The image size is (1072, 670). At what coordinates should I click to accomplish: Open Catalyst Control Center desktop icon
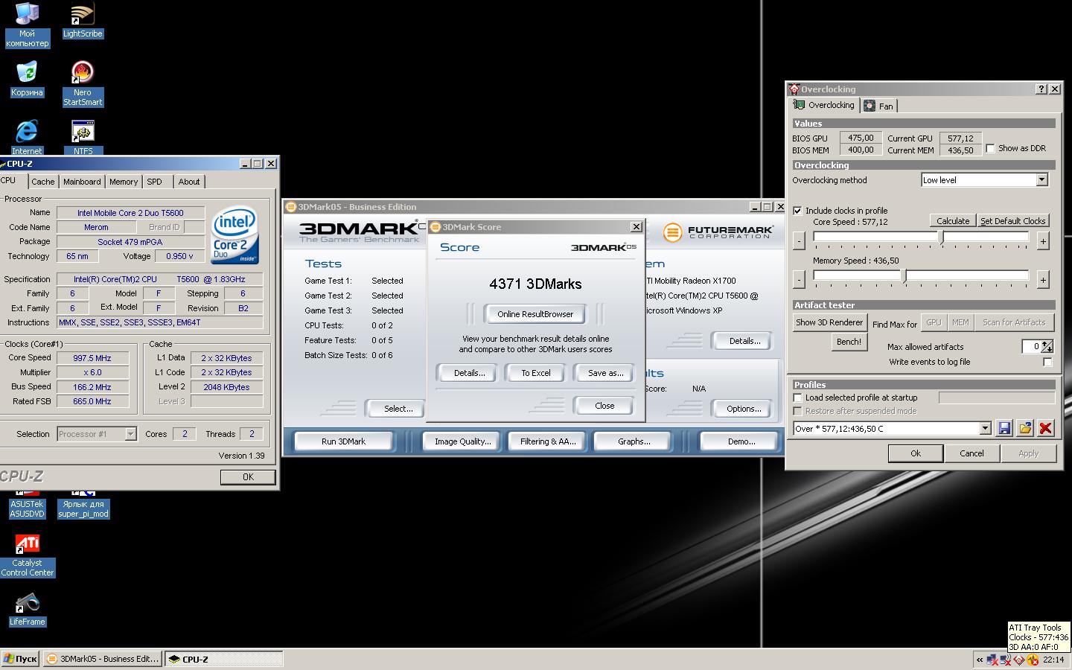(27, 555)
